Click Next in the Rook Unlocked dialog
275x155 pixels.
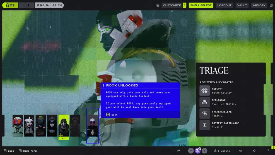114,115
